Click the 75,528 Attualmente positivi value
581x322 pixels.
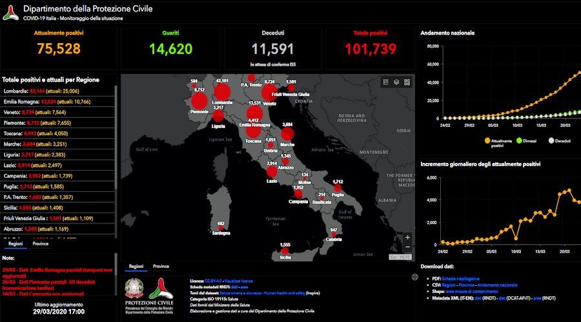click(59, 49)
